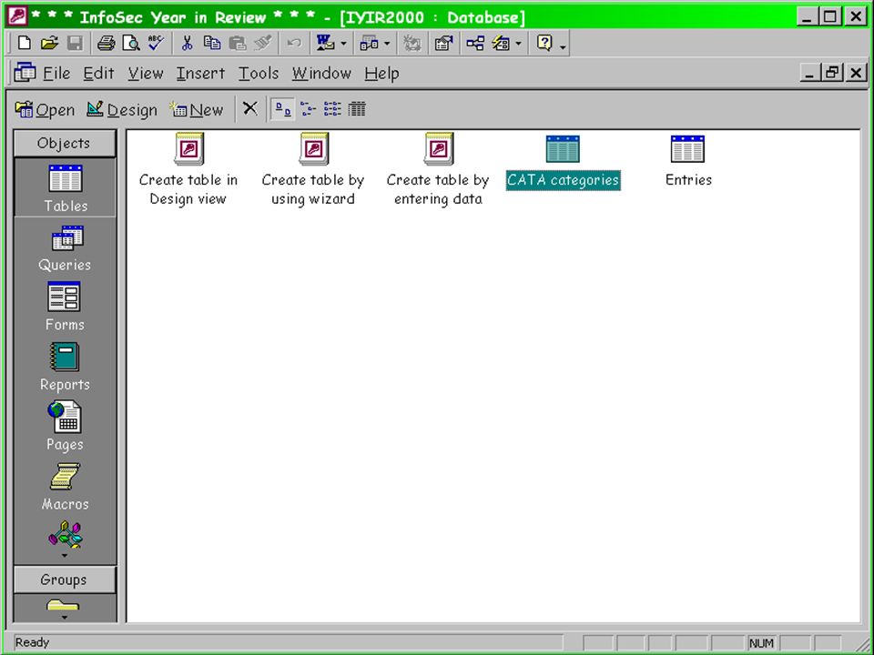This screenshot has width=874, height=655.
Task: Select the CATA categories table
Action: click(x=563, y=162)
